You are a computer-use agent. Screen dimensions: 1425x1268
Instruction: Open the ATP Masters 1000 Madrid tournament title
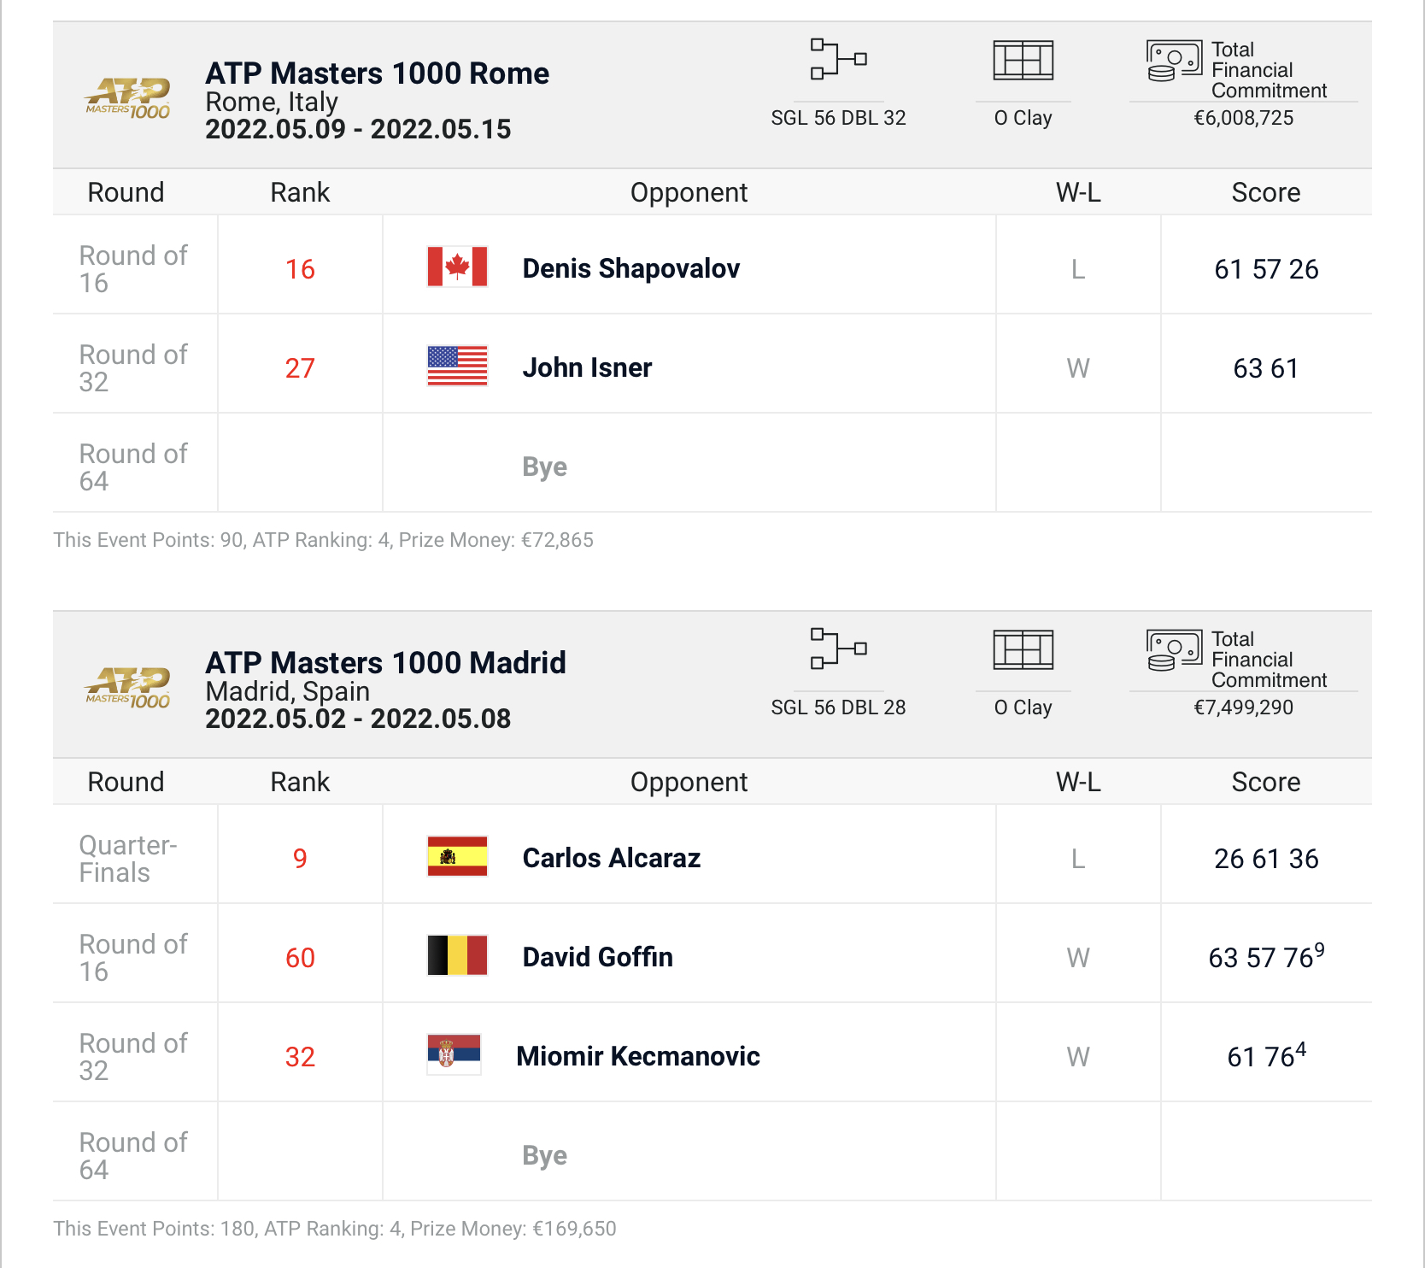click(x=385, y=663)
